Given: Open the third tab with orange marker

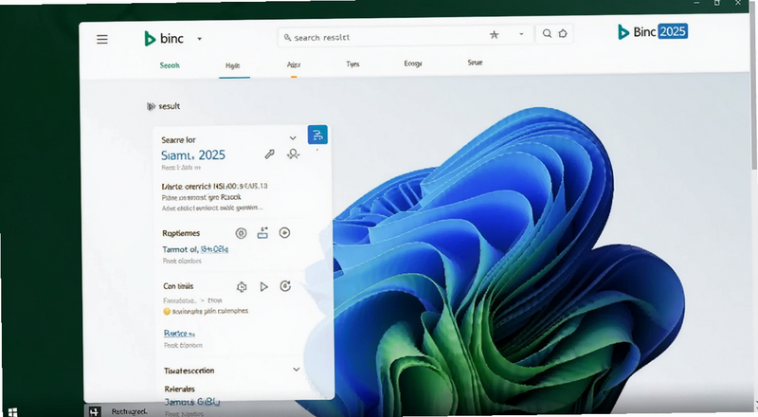Looking at the screenshot, I should click(x=294, y=64).
